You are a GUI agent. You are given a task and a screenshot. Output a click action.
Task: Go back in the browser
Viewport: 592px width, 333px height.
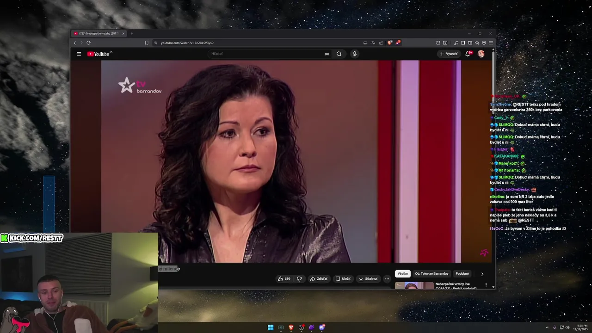coord(75,43)
